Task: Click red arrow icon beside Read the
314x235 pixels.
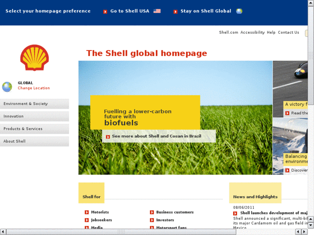Action: coord(287,113)
